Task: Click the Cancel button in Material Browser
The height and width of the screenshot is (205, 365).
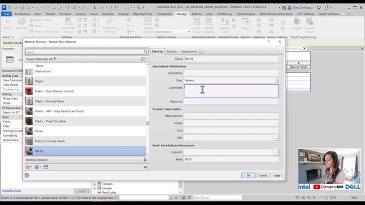Action: pos(263,175)
